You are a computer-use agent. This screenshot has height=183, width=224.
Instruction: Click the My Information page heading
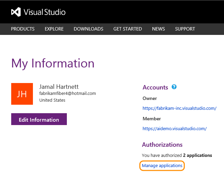pos(53,64)
